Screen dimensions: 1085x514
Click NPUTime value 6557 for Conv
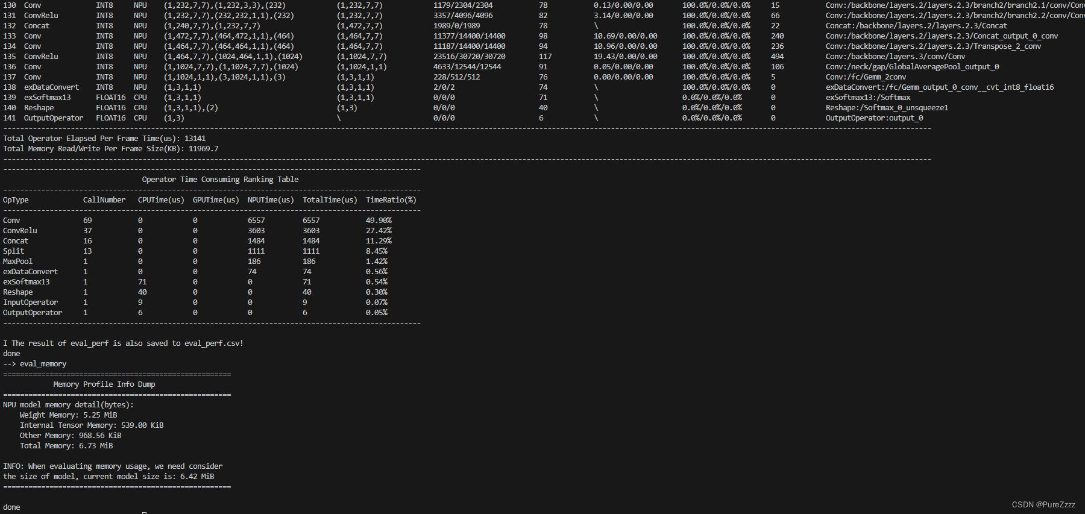click(256, 220)
